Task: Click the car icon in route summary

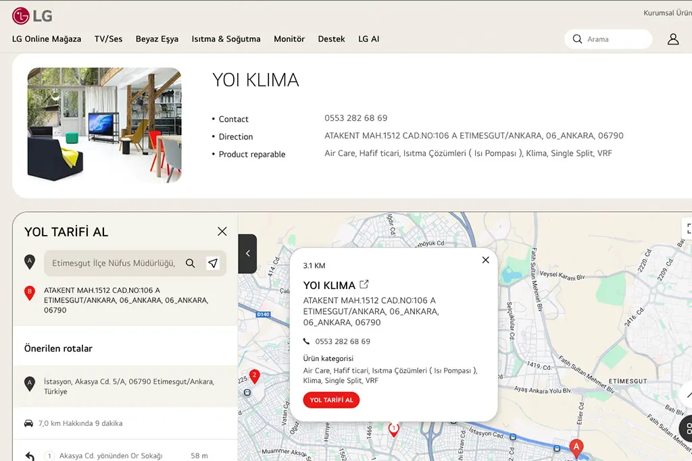Action: [x=28, y=423]
